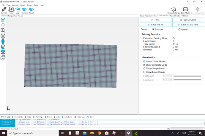205x136 pixels.
Task: Switch to the Print Preview tab
Action: [163, 16]
